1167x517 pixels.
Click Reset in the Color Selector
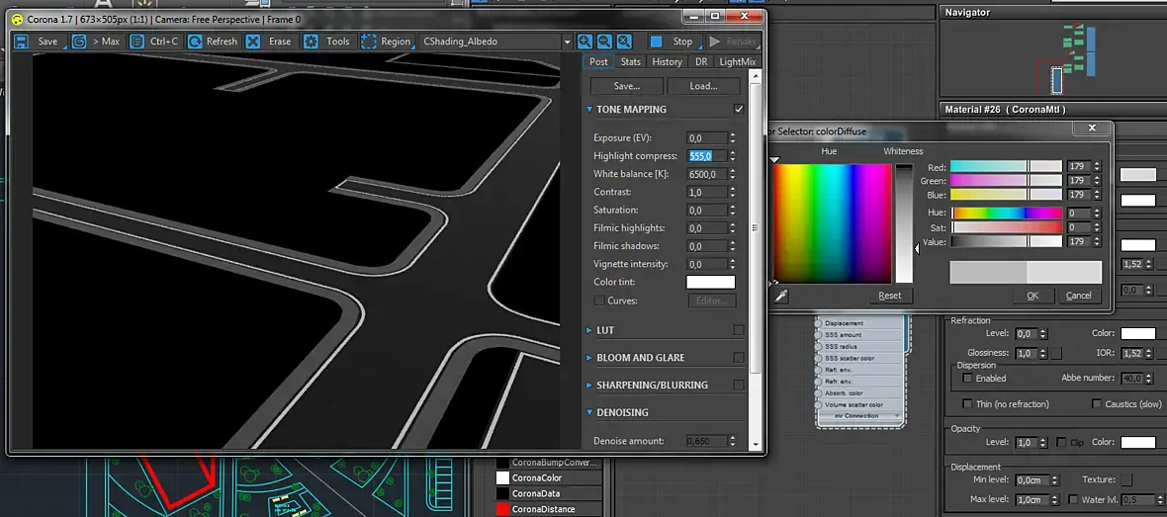(889, 296)
